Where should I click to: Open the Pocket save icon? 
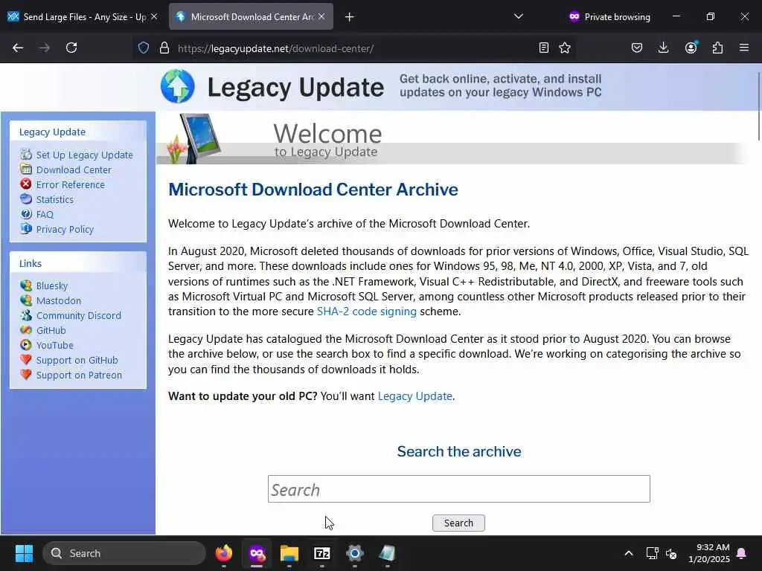(637, 48)
